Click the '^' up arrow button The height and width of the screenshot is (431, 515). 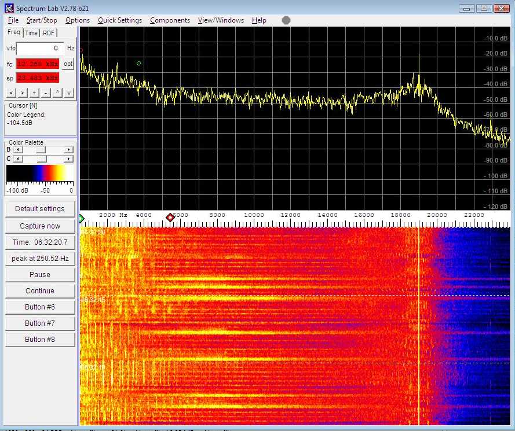[58, 93]
